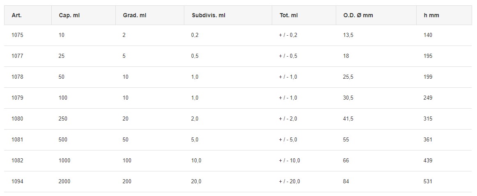Click article number 1094
Image resolution: width=477 pixels, height=196 pixels.
pyautogui.click(x=17, y=182)
